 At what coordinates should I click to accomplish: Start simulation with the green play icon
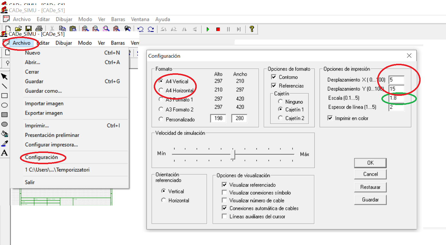point(208,29)
